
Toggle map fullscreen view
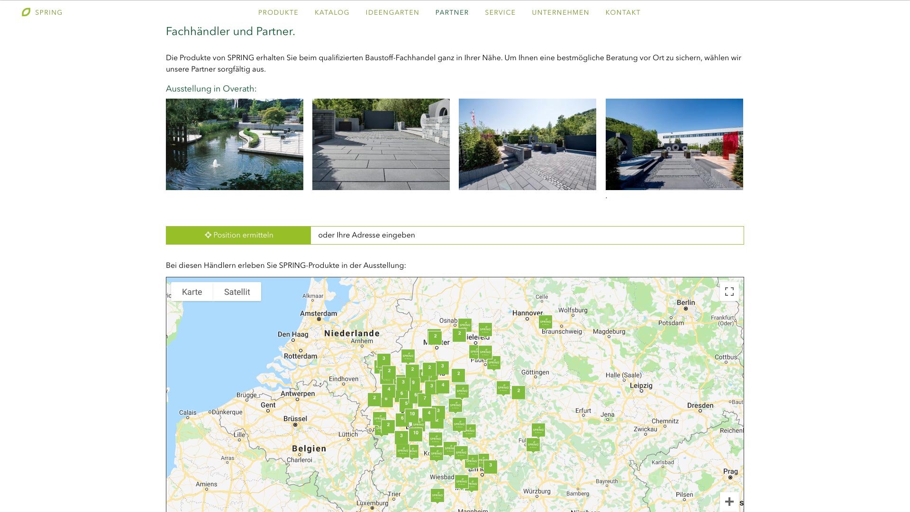click(x=729, y=292)
